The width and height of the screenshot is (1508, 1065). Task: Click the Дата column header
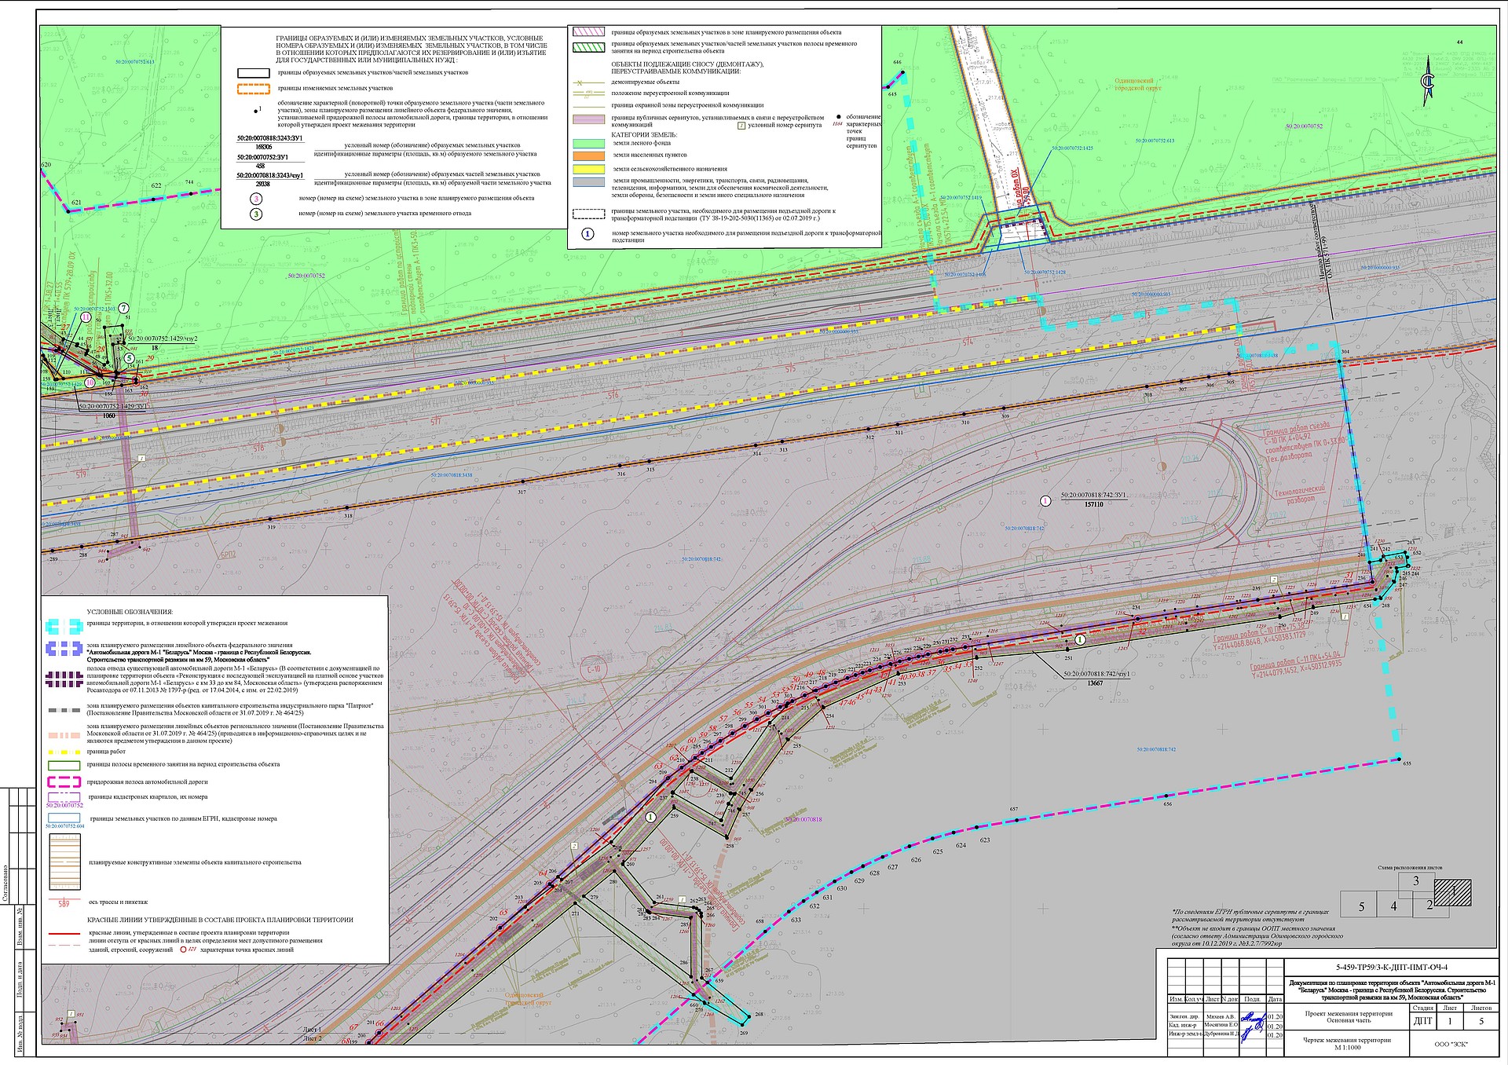pos(1274,999)
